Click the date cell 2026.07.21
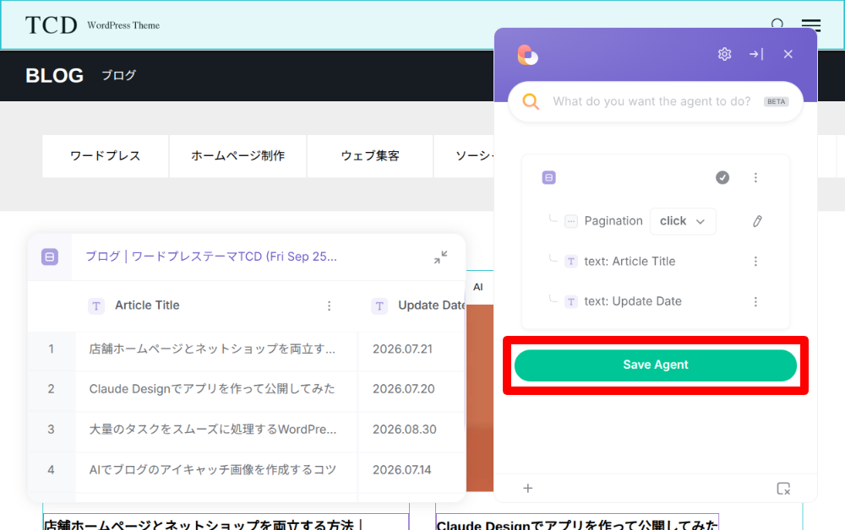This screenshot has width=845, height=530. (402, 349)
